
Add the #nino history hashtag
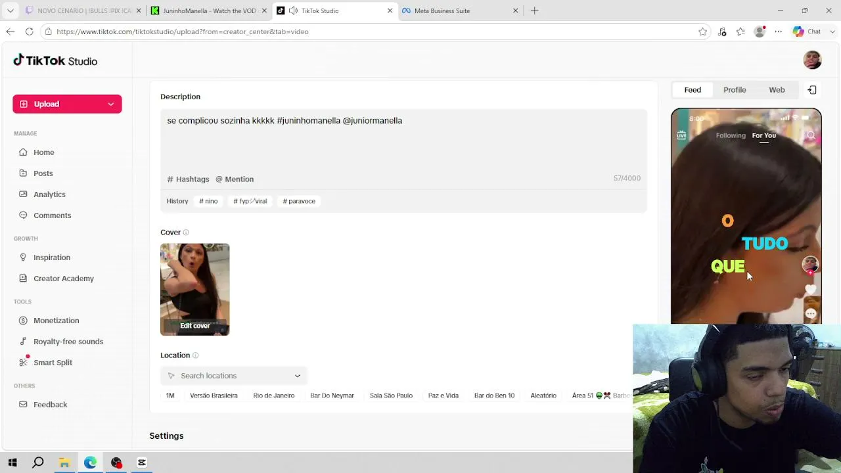pos(208,201)
